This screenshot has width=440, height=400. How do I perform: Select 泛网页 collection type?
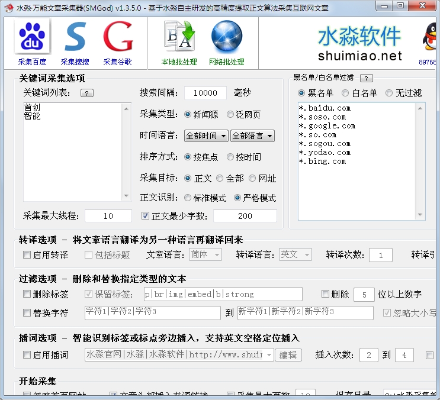coord(230,114)
